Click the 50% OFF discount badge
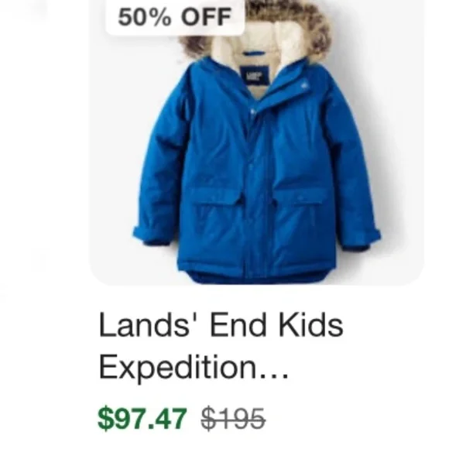Screen dimensions: 449x449 [x=175, y=17]
